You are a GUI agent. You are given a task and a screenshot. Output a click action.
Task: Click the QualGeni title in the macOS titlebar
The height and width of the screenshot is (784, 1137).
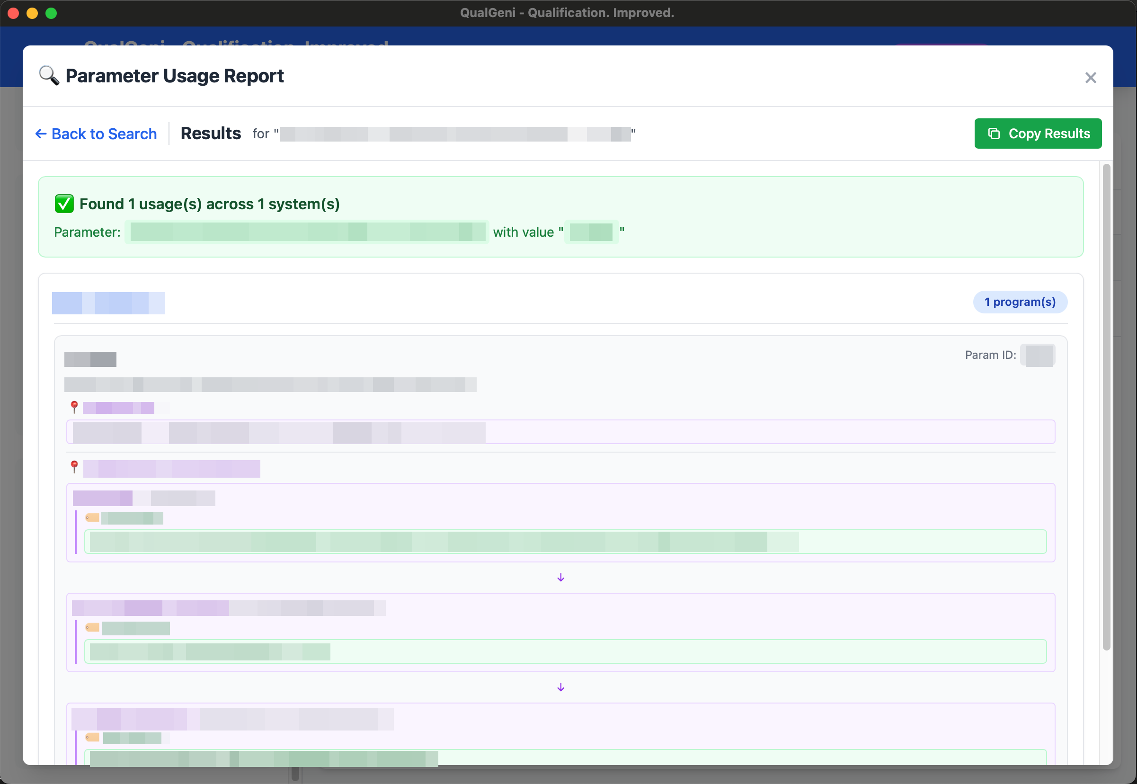567,13
